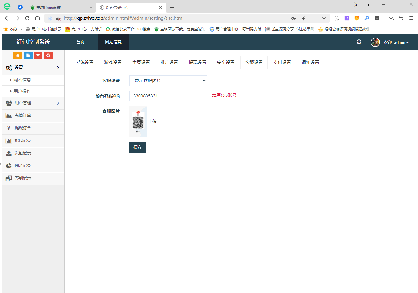The width and height of the screenshot is (418, 293).
Task: Switch to the 系统设置 tab
Action: (85, 62)
